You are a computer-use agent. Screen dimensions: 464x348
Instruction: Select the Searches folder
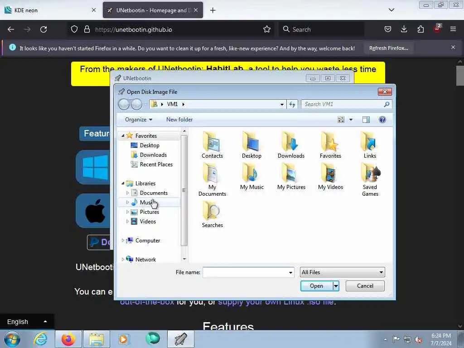point(212,214)
